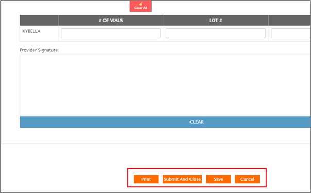Cancel the form
The image size is (311, 193).
(247, 179)
